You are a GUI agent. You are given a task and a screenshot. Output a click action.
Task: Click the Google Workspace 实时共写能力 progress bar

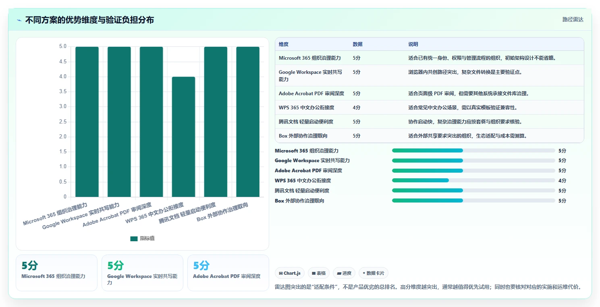point(473,161)
